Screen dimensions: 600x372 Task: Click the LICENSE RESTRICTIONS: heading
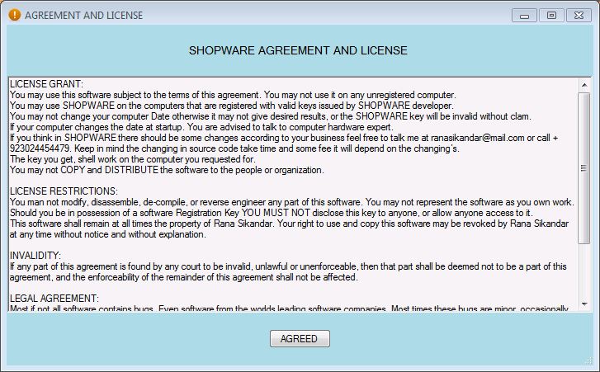tap(64, 191)
